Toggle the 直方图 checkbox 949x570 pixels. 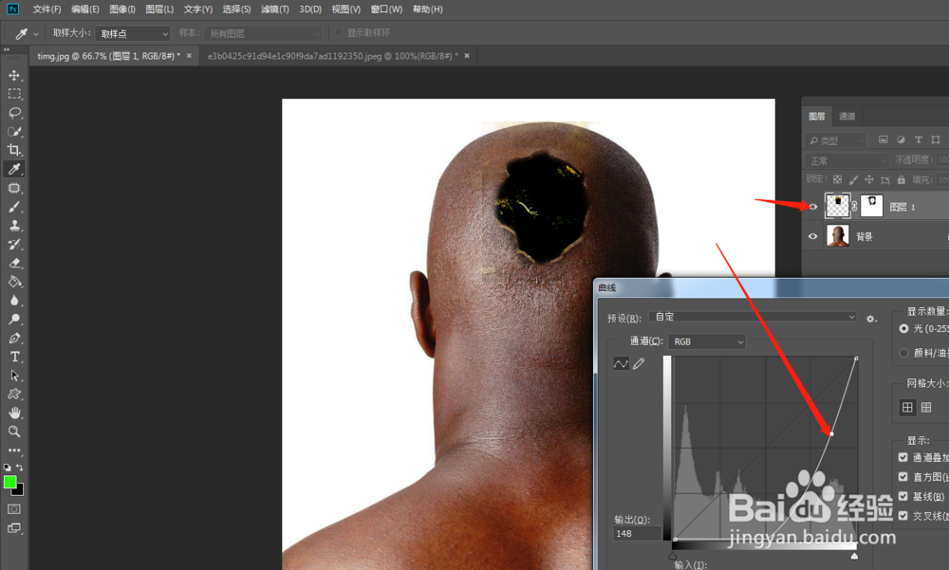[x=903, y=477]
